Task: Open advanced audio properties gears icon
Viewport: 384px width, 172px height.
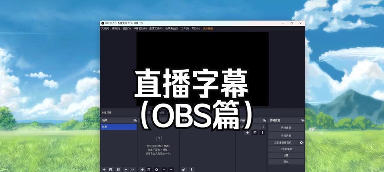Action: (184, 169)
